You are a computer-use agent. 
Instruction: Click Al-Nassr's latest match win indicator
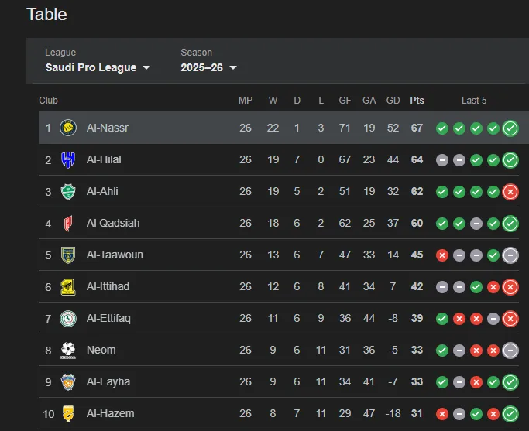pyautogui.click(x=510, y=128)
